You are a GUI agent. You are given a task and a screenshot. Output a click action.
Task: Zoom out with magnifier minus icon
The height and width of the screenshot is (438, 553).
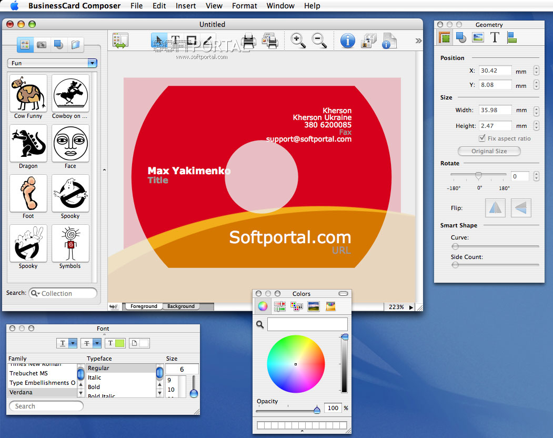click(x=319, y=41)
